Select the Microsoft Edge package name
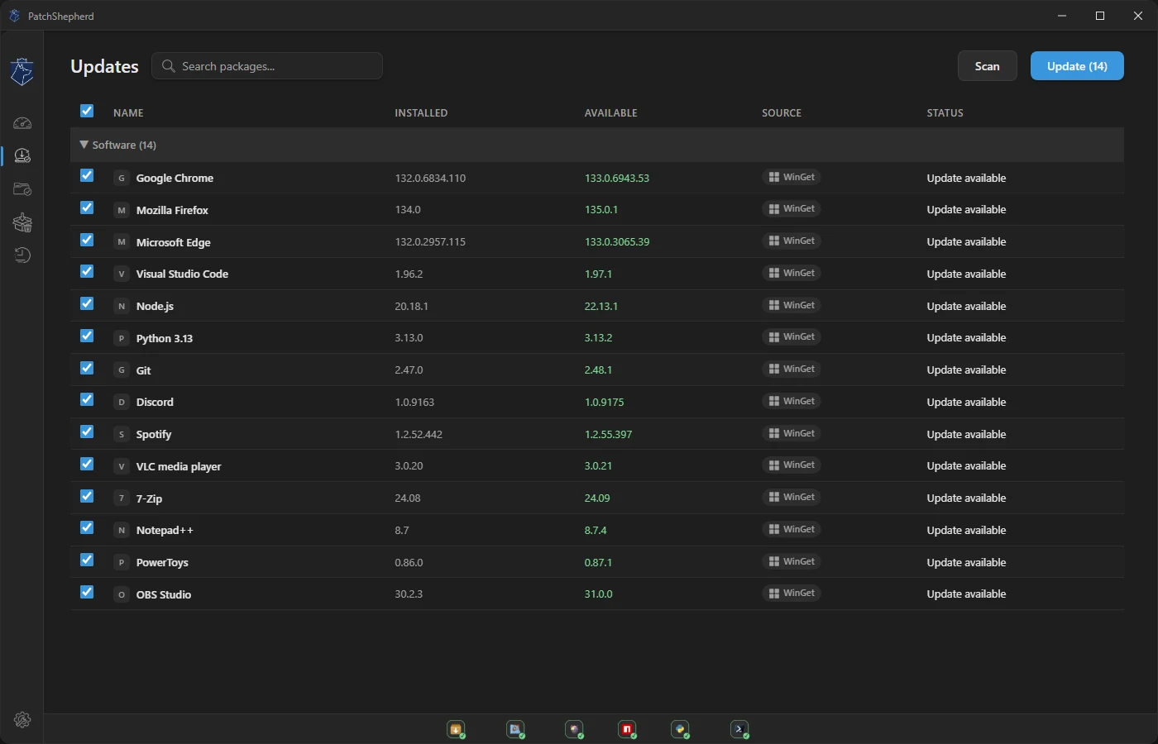 click(174, 242)
